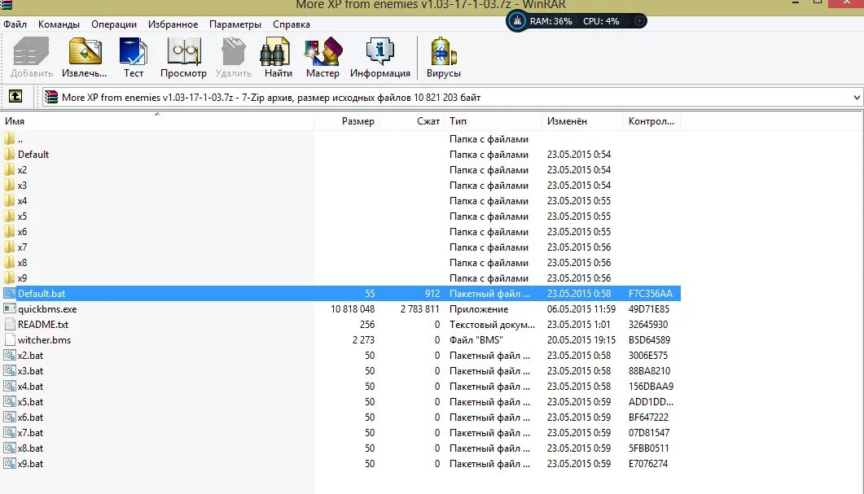Viewport: 864px width, 494px height.
Task: Open the Операции menu
Action: pyautogui.click(x=114, y=24)
